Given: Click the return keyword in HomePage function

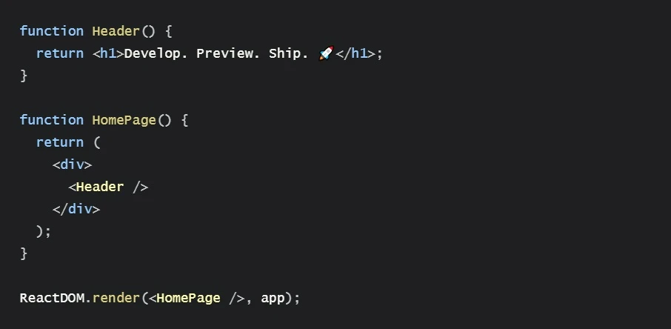Looking at the screenshot, I should 60,142.
